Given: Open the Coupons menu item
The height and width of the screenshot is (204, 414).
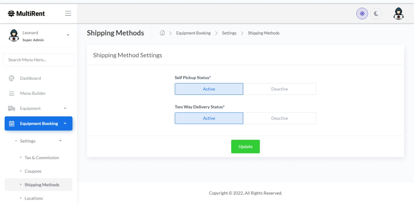Looking at the screenshot, I should tap(33, 171).
